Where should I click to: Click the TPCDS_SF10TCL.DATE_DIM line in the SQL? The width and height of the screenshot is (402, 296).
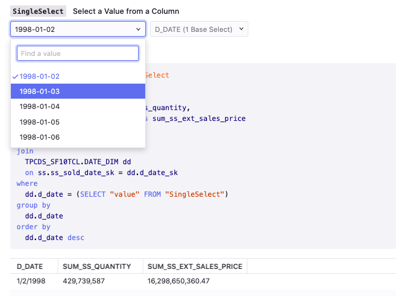(x=78, y=162)
